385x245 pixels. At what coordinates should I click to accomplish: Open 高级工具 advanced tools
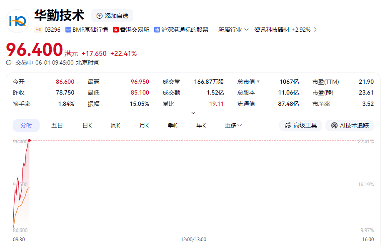tap(300, 125)
